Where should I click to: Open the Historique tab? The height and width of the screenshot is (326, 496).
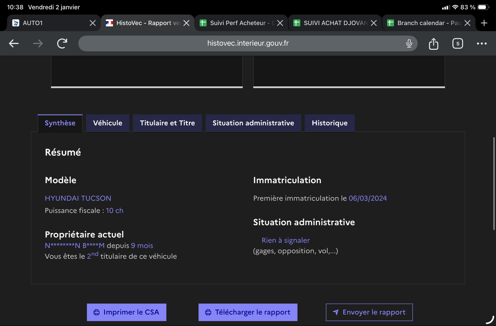[x=329, y=123]
